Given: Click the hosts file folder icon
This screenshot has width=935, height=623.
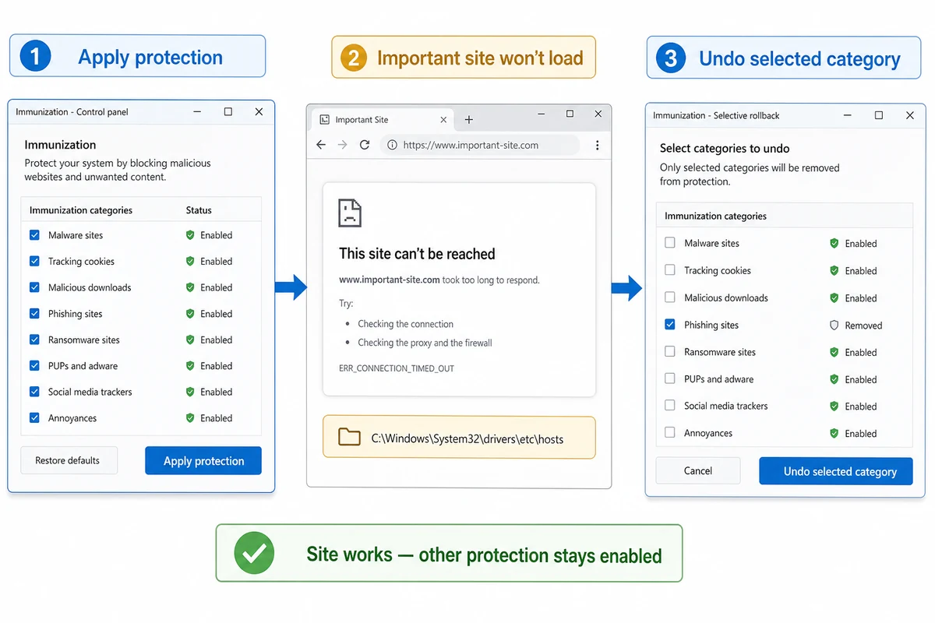Looking at the screenshot, I should pyautogui.click(x=350, y=437).
